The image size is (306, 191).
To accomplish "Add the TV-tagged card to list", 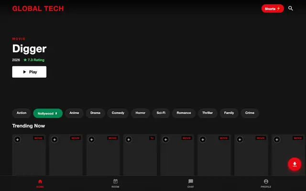I will point(129,139).
